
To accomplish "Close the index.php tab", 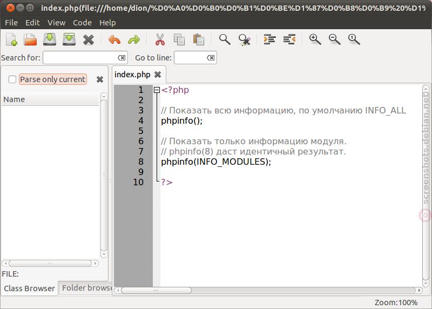I will (x=158, y=75).
